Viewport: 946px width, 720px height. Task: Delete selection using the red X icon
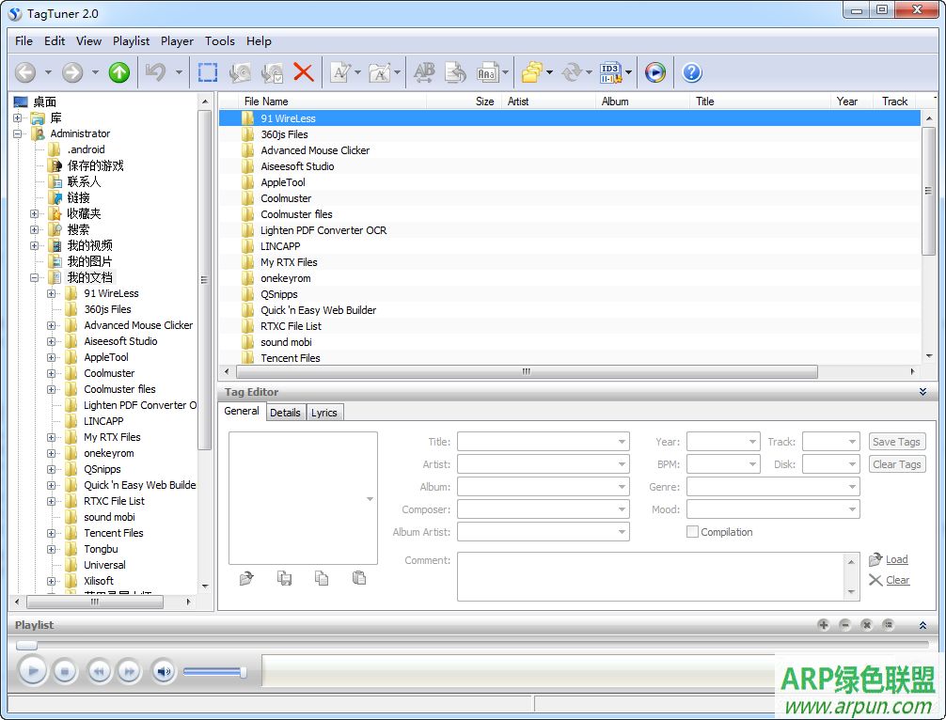305,72
